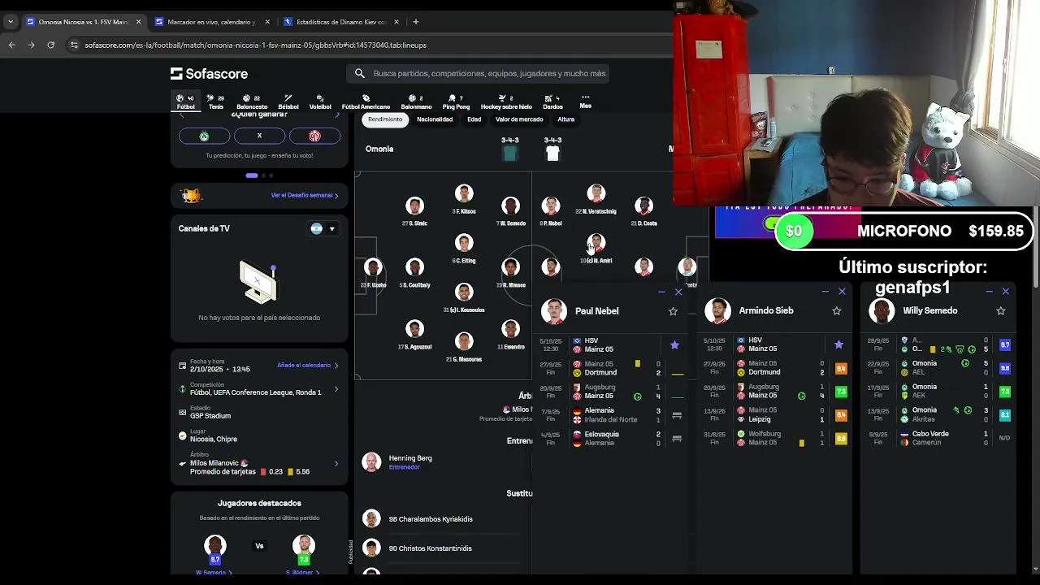Toggle the HSV match star in Sieb card
The height and width of the screenshot is (585, 1040).
pos(838,345)
